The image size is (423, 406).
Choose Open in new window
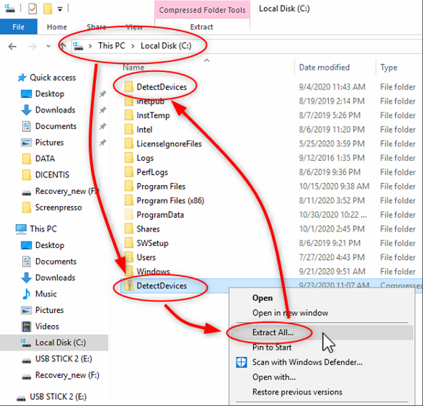290,313
